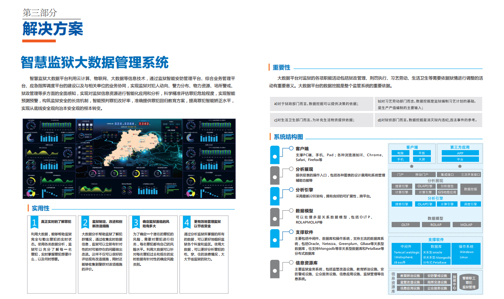Open the big data dashboard screenshot
This screenshot has width=504, height=299.
(129, 159)
